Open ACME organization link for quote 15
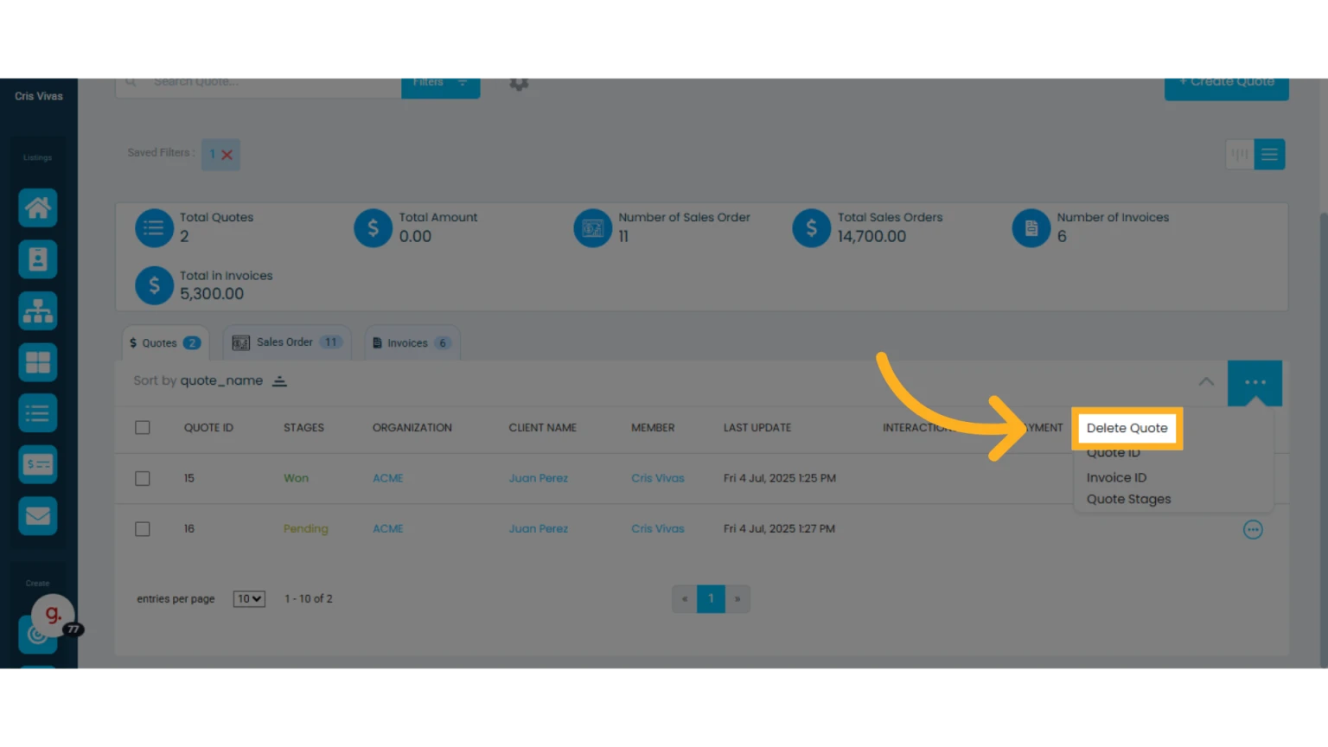Image resolution: width=1328 pixels, height=747 pixels. pos(388,478)
